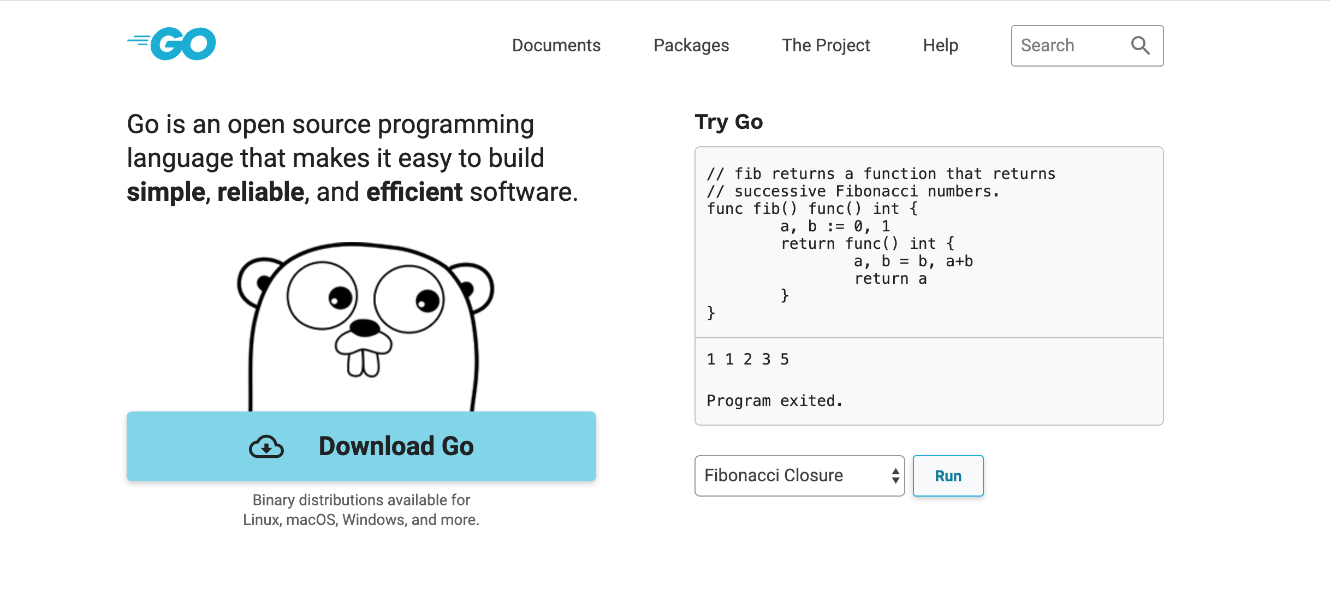Navigate to The Project section
The image size is (1330, 609).
point(826,45)
